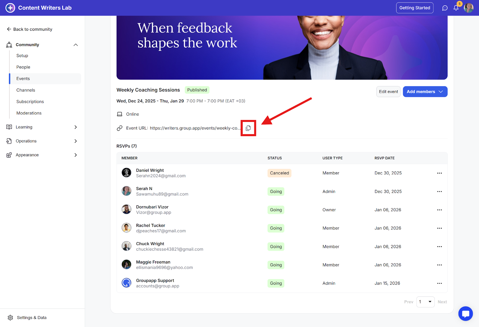Click the event URL link text
The height and width of the screenshot is (327, 479).
pos(195,128)
